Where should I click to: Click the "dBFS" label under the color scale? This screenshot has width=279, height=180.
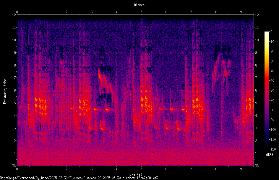[270, 155]
